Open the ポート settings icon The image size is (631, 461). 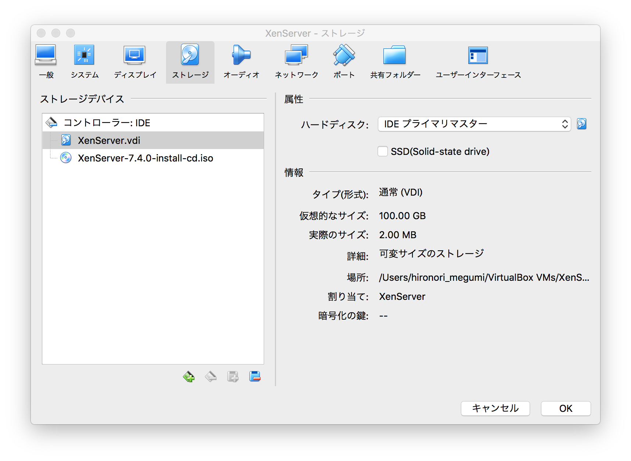344,62
